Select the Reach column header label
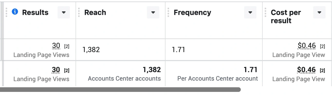The height and width of the screenshot is (96, 332). click(x=95, y=12)
